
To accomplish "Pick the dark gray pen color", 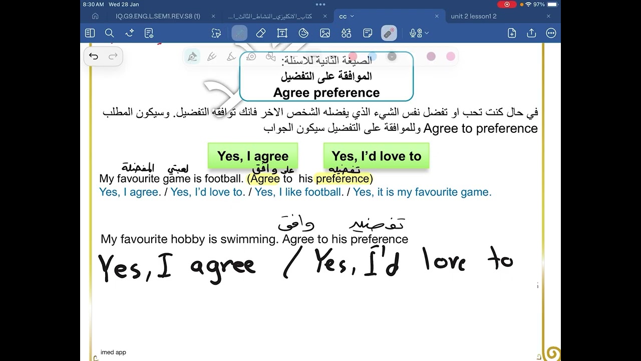I will (392, 57).
